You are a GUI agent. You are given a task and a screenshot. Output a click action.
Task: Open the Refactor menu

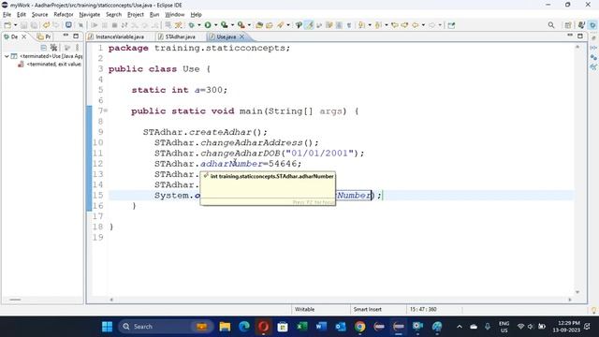[64, 15]
